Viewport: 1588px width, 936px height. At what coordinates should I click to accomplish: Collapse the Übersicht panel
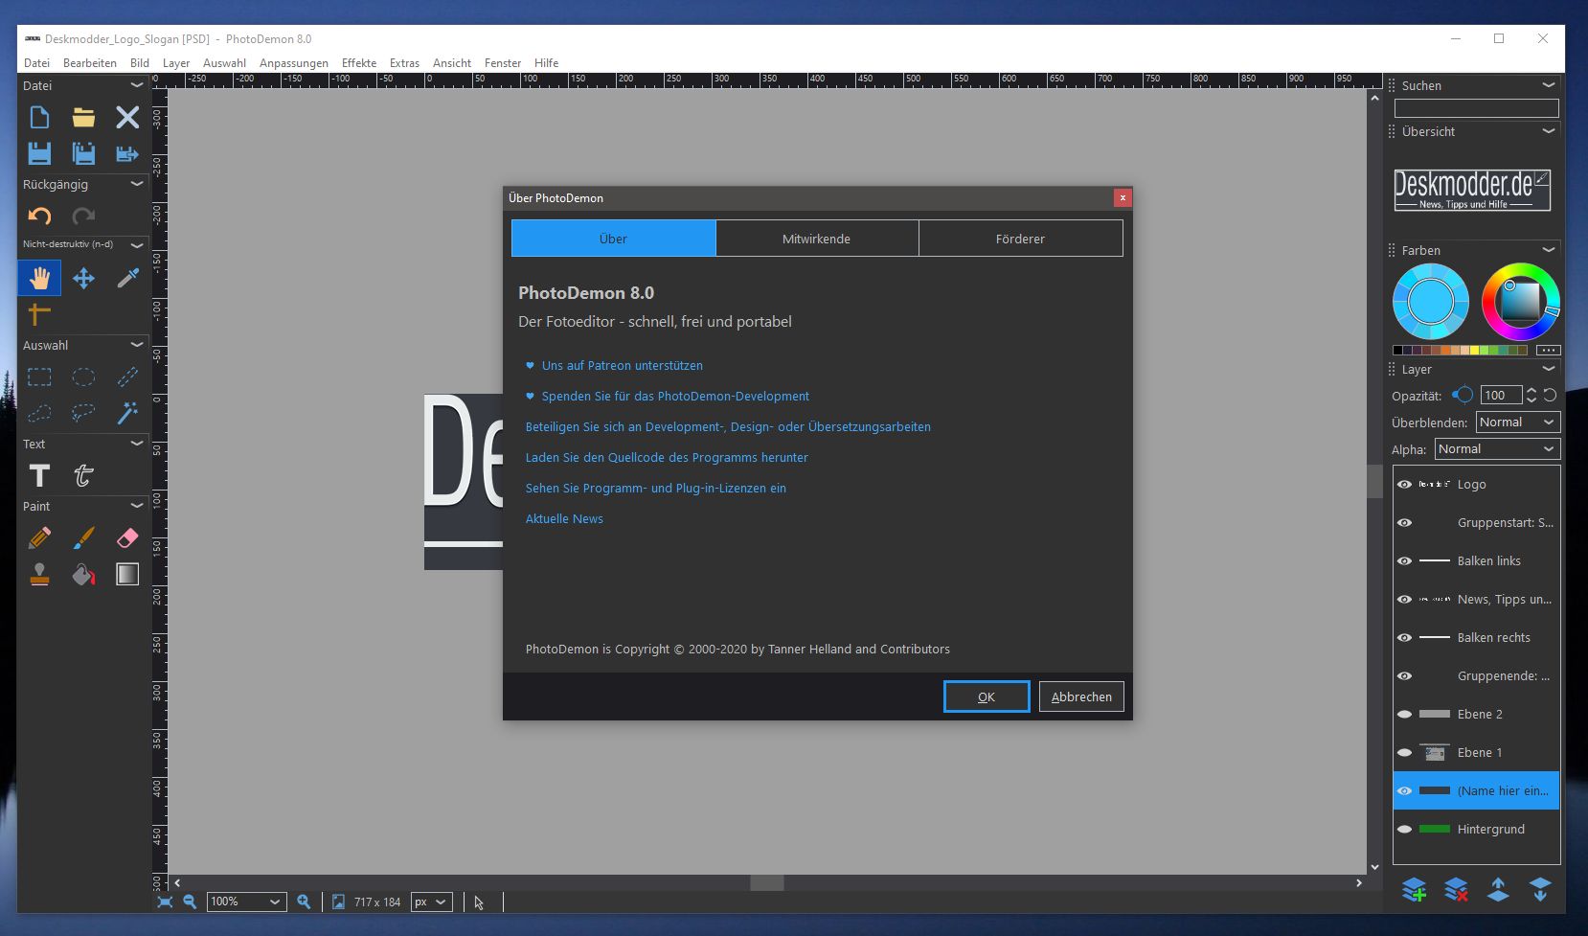coord(1549,131)
